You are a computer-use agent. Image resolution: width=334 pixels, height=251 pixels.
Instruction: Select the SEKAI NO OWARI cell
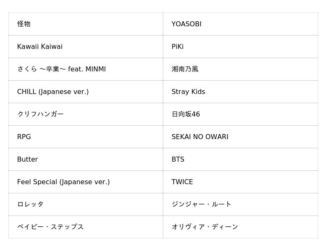point(200,137)
